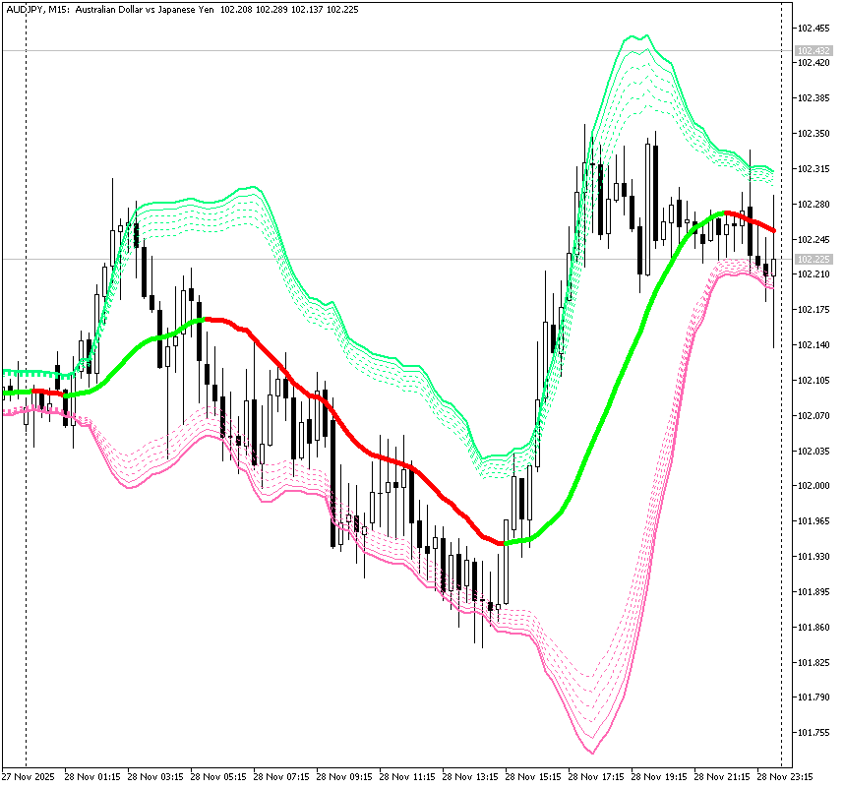Click price scale value 101.930

pyautogui.click(x=814, y=556)
